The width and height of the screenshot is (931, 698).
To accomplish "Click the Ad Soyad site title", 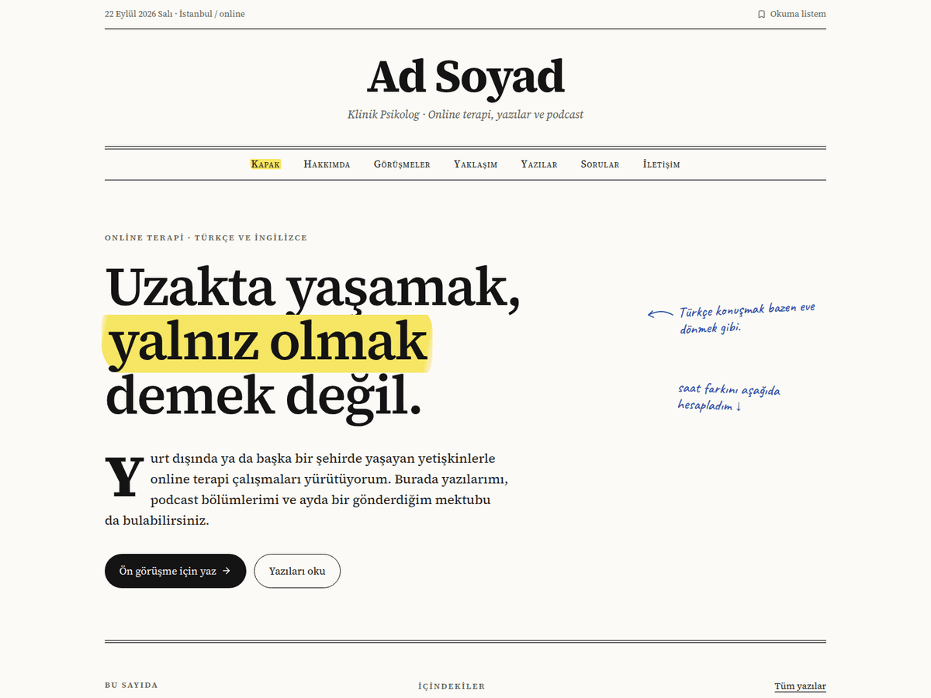I will [465, 77].
